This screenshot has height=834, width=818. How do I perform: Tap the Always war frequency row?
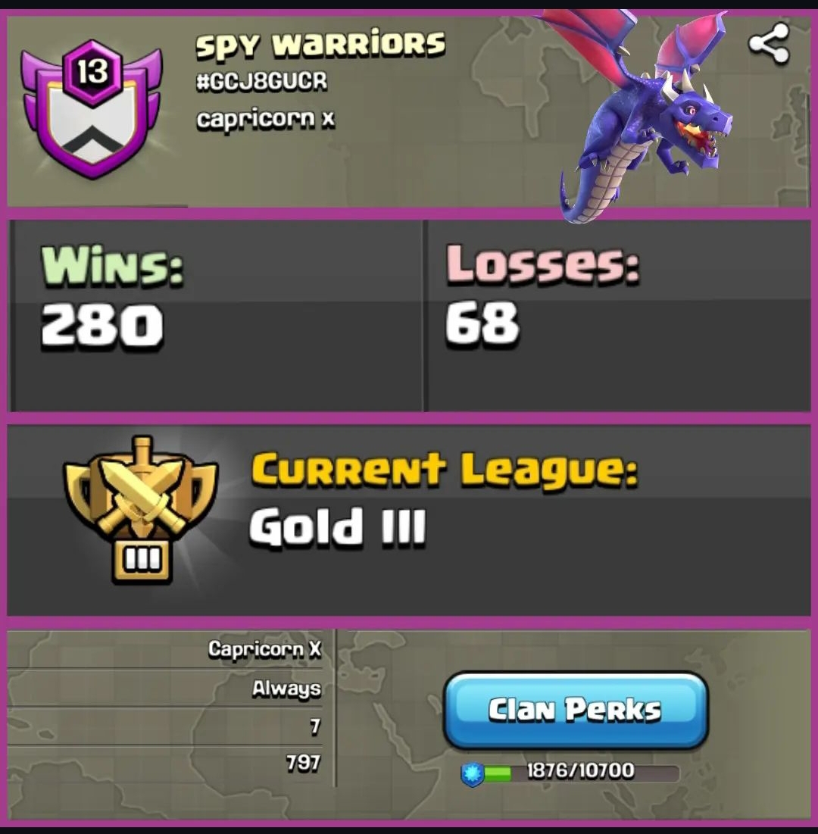point(165,689)
